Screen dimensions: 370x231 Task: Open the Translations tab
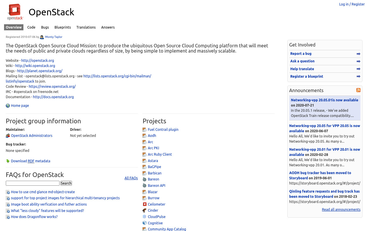pos(86,27)
